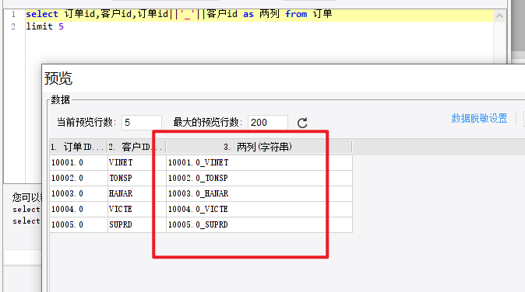The height and width of the screenshot is (292, 525).
Task: Select cell 10004.0 in 订单ID column
Action: 79,209
